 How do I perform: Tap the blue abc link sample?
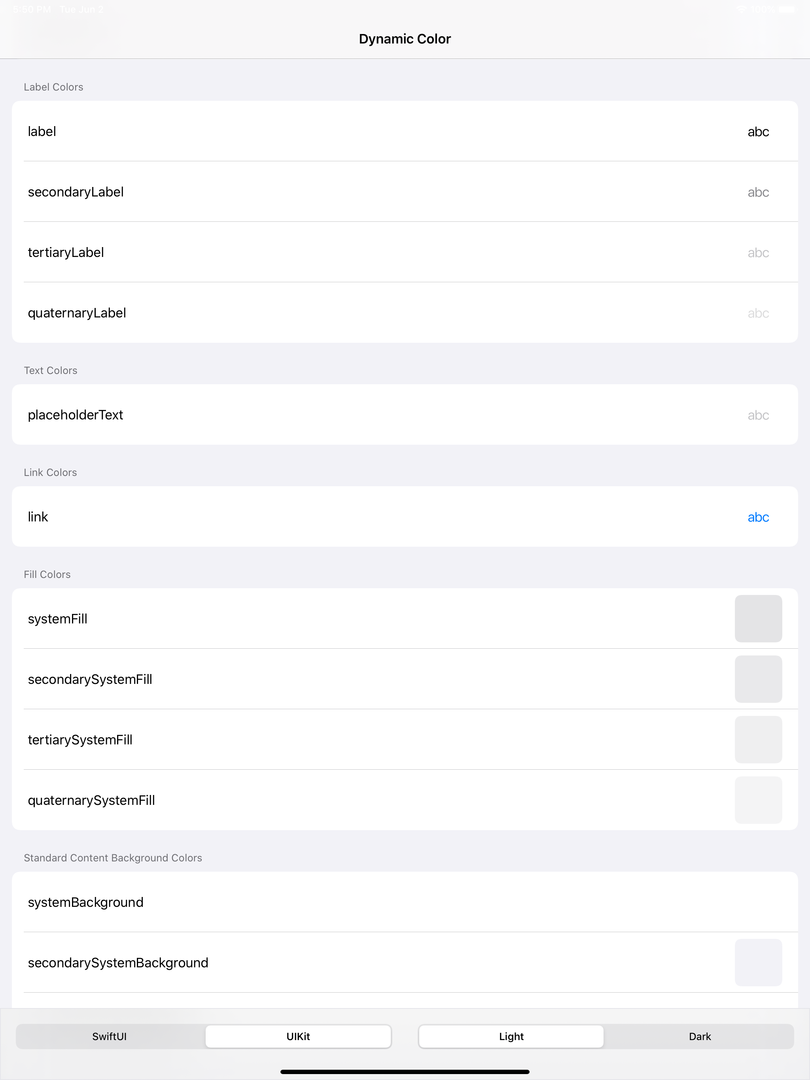[x=758, y=517]
